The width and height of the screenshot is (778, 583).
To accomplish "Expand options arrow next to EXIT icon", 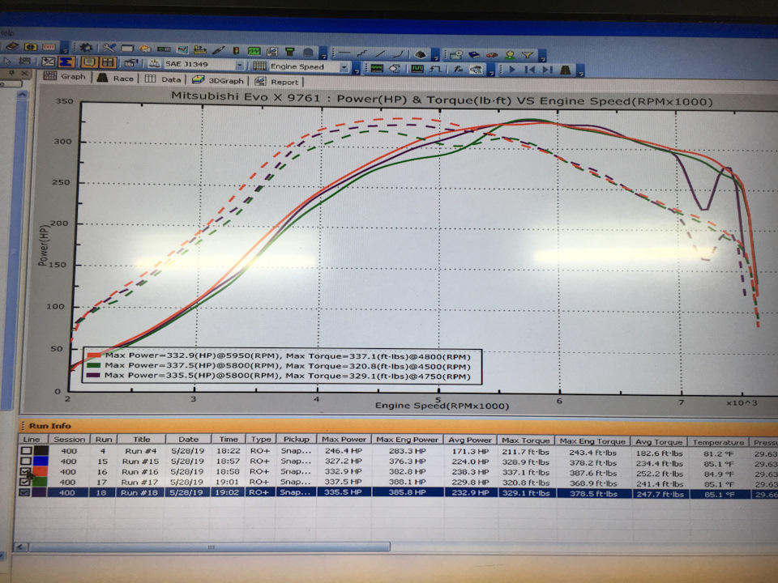I will click(x=65, y=49).
